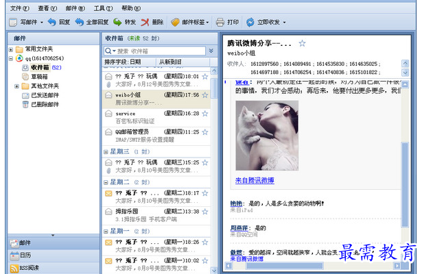Click the 回复 reply button
The width and height of the screenshot is (422, 274).
[59, 22]
